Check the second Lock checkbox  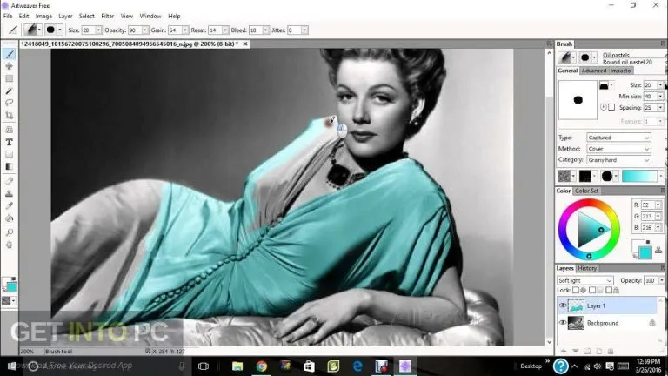click(592, 291)
